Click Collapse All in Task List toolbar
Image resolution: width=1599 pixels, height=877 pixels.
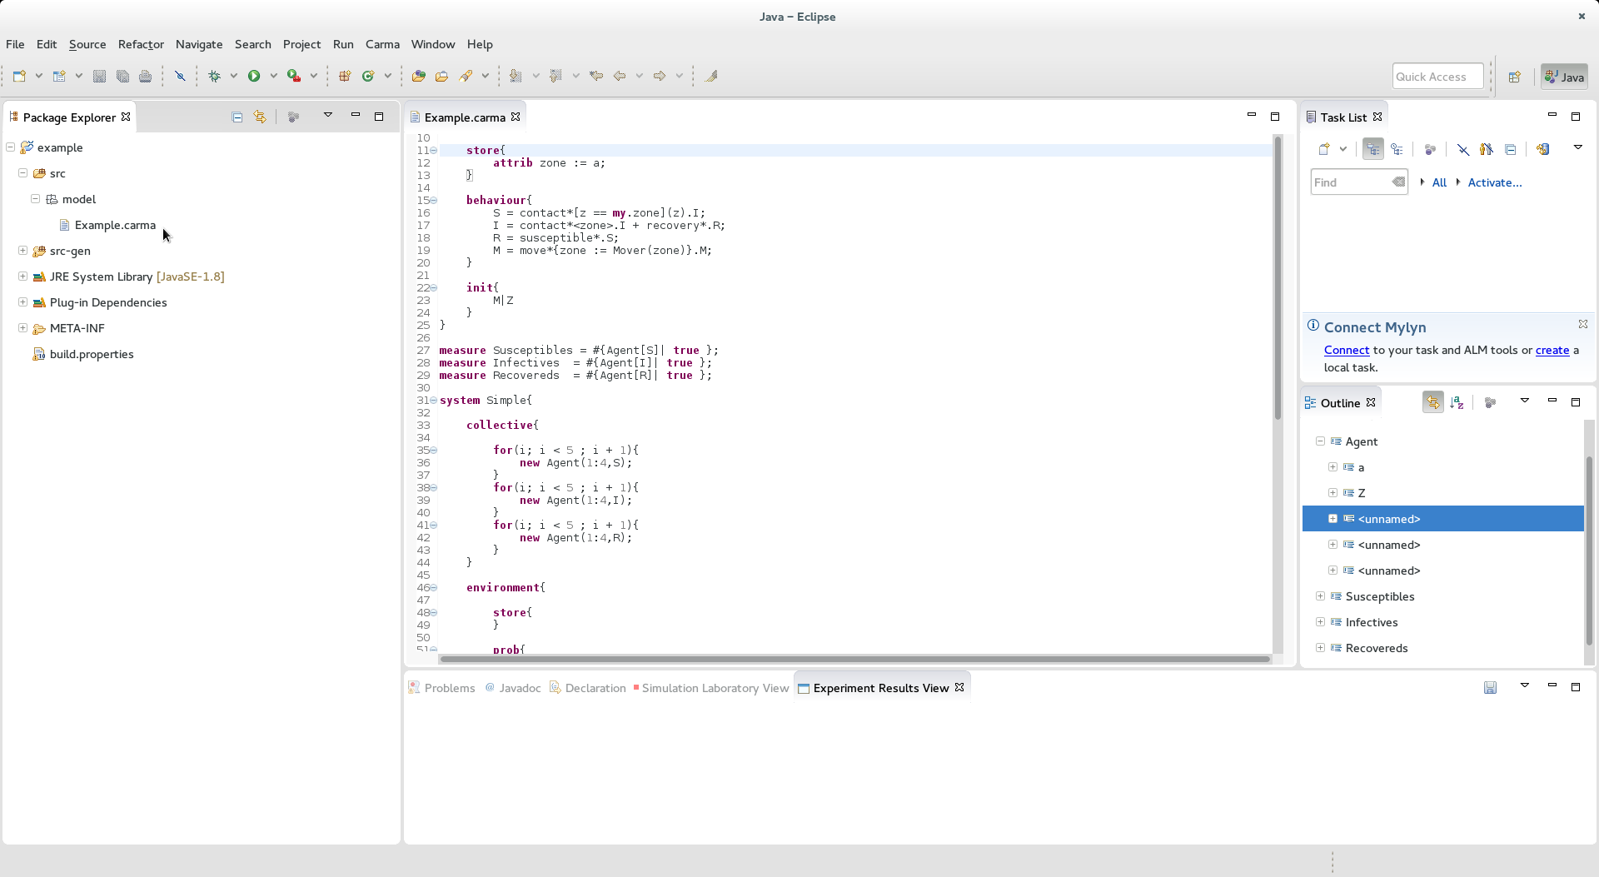pos(1511,149)
